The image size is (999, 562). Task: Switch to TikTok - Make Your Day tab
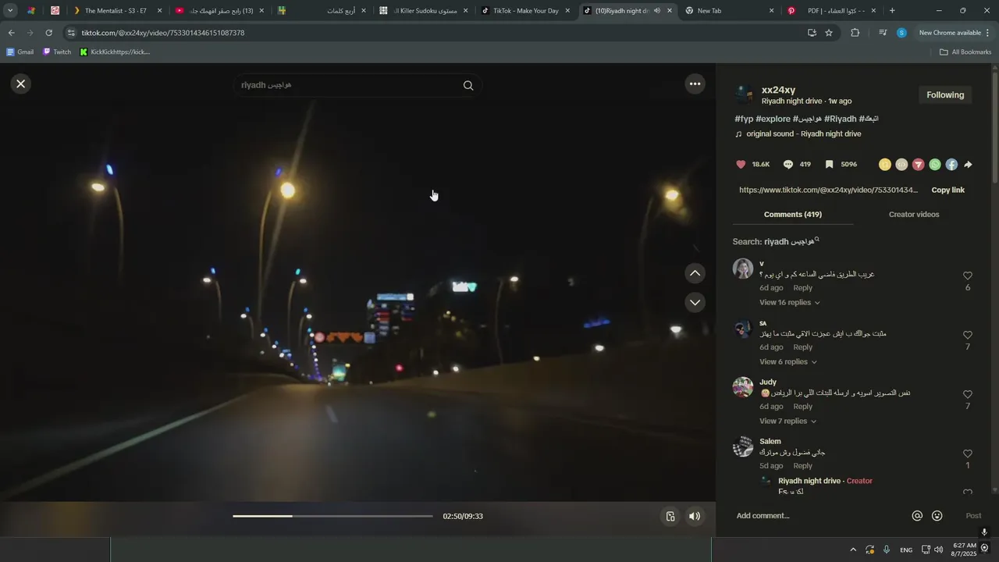pyautogui.click(x=526, y=11)
